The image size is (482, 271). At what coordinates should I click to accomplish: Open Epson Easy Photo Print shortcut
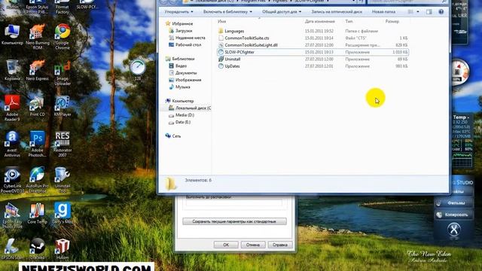point(12,216)
